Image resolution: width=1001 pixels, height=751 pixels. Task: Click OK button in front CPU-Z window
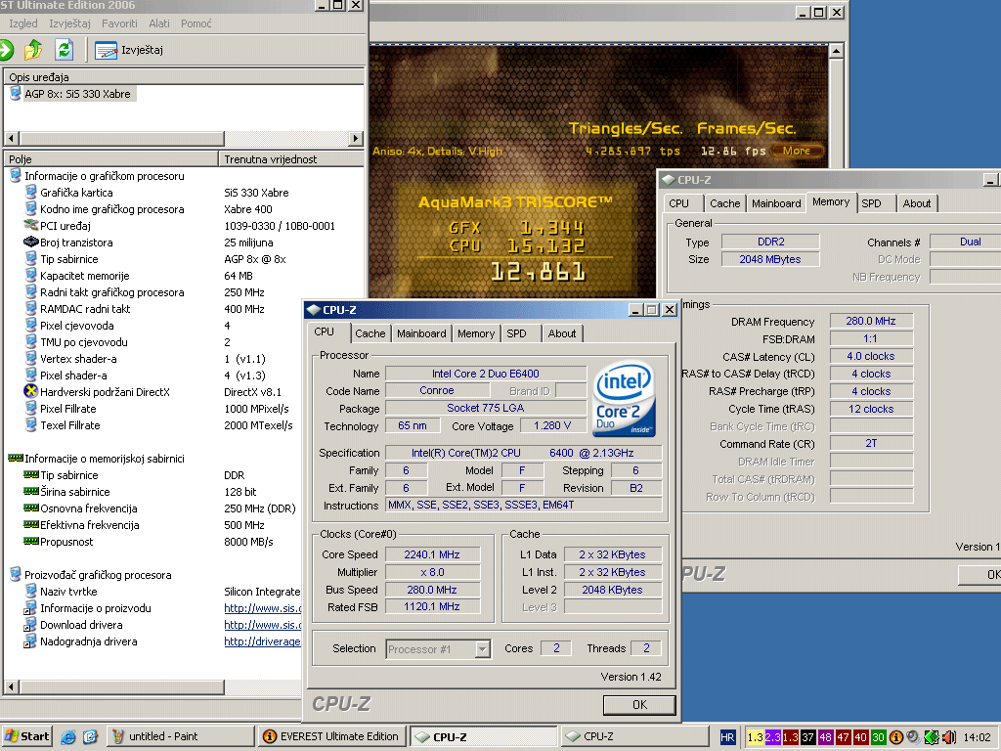(x=639, y=704)
